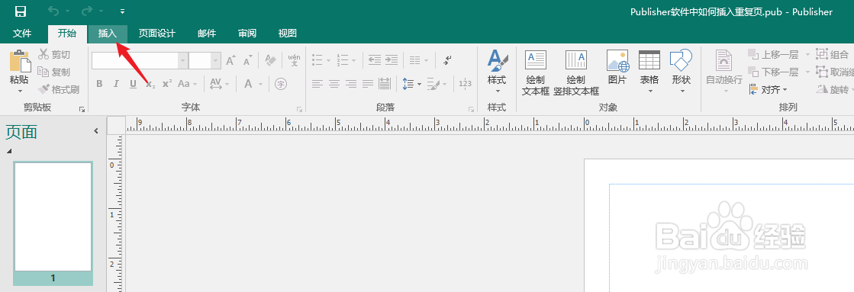Screen dimensions: 854x292
Task: Toggle distribute text alignment
Action: [x=385, y=84]
